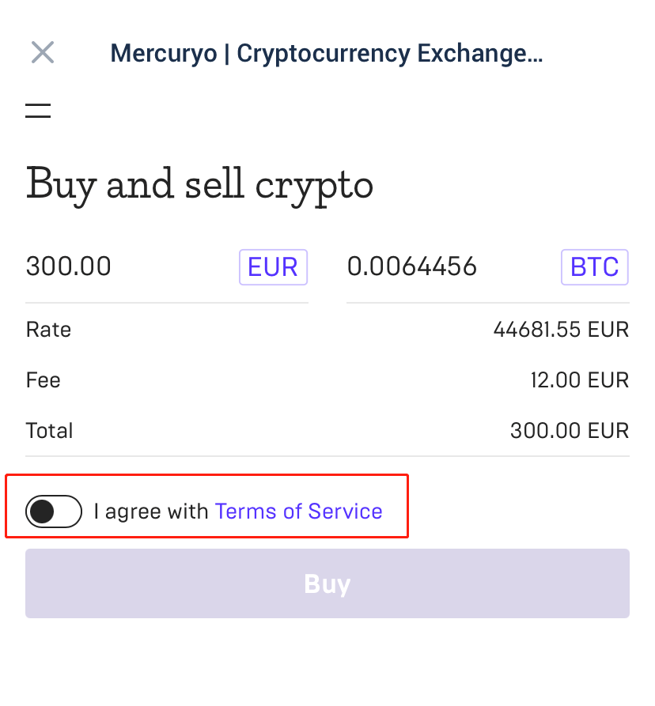Click the 'I agree with' label text
Viewport: 655px width, 706px height.
(151, 512)
